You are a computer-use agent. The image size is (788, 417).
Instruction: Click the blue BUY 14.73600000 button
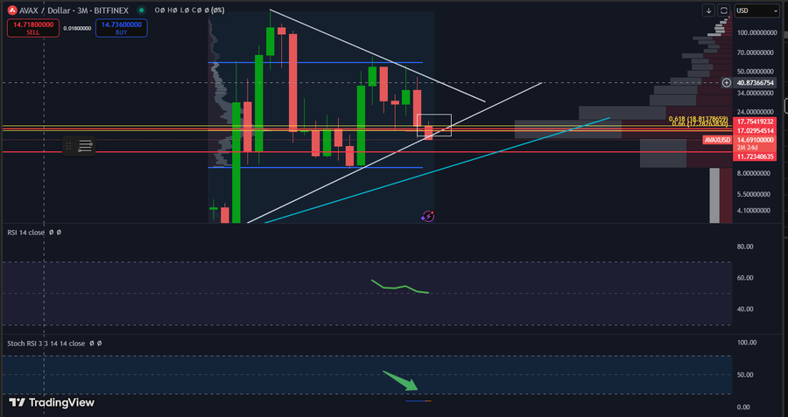click(121, 28)
